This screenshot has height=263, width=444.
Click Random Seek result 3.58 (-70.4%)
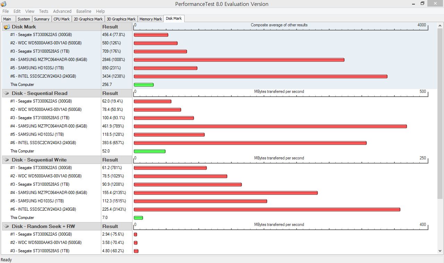point(113,243)
